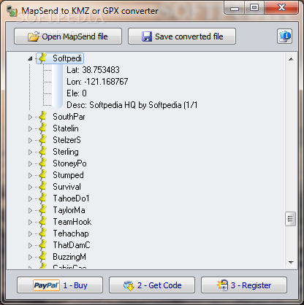Expand the StoneyPo waypoint

click(30, 163)
